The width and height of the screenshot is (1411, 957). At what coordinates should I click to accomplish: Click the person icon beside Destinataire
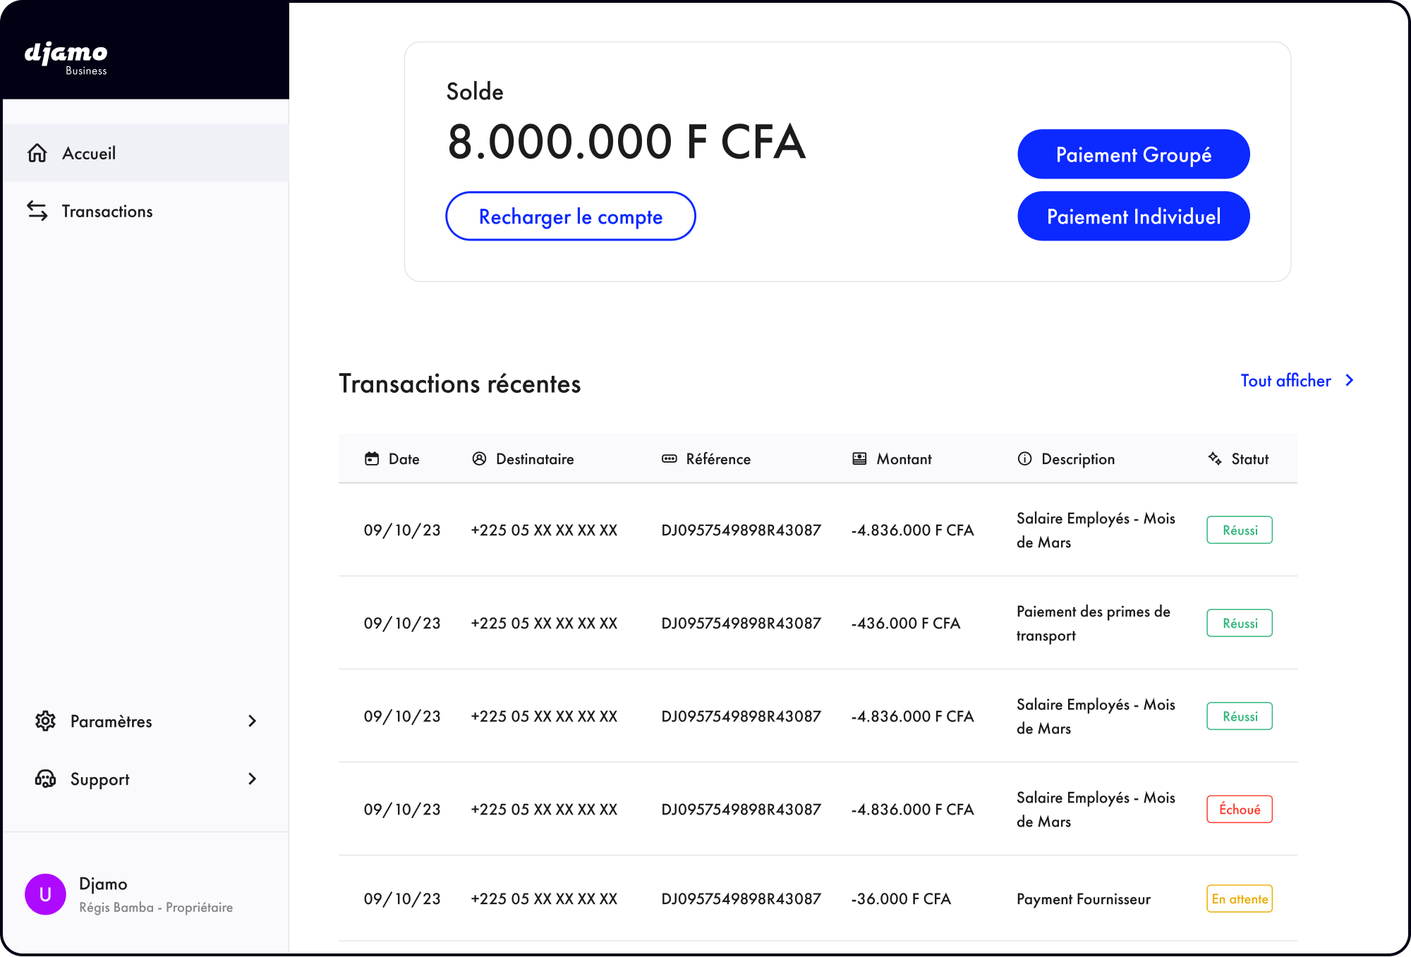click(x=479, y=459)
